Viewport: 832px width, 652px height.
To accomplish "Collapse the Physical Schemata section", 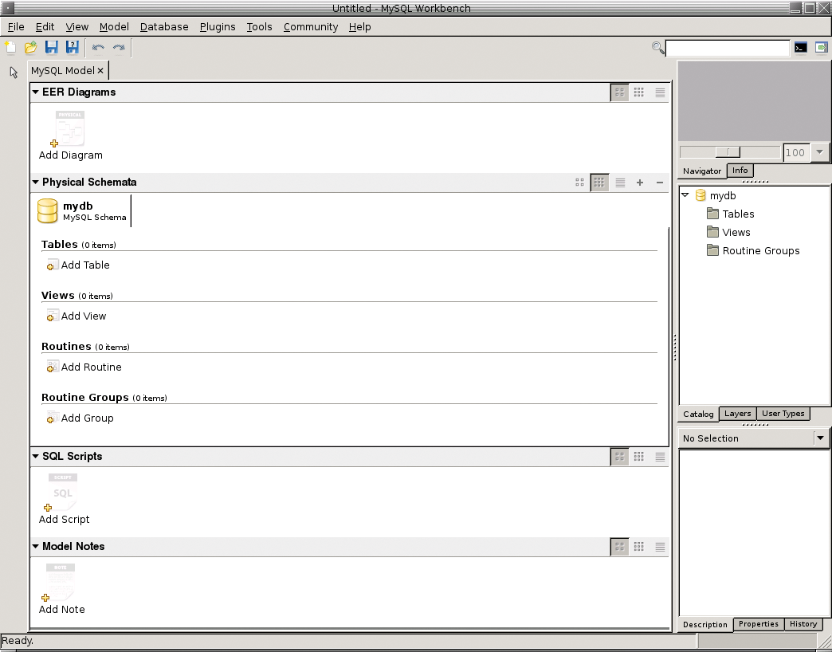I will 36,182.
